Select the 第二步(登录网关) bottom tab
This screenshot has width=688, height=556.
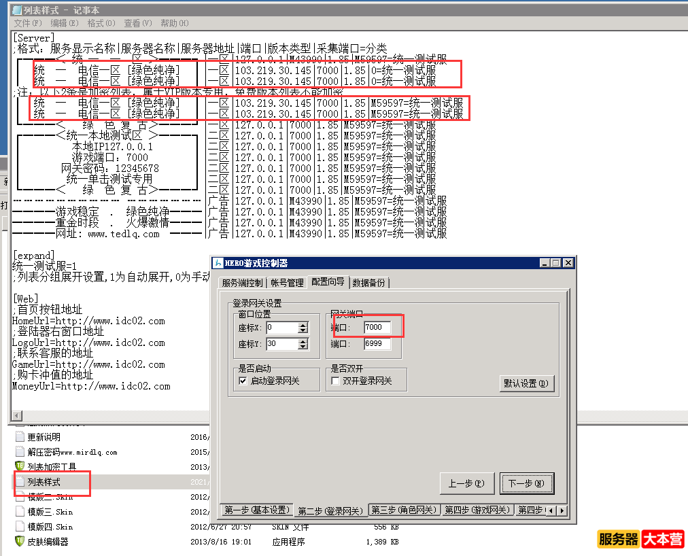tap(330, 510)
